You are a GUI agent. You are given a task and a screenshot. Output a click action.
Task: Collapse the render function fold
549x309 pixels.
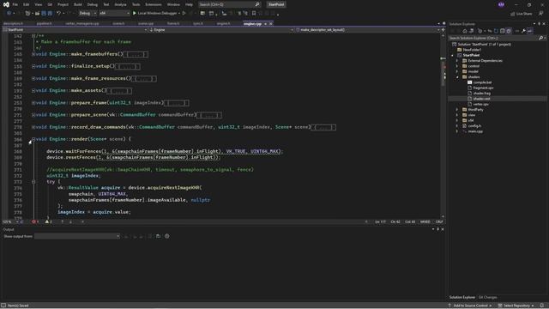coord(33,139)
